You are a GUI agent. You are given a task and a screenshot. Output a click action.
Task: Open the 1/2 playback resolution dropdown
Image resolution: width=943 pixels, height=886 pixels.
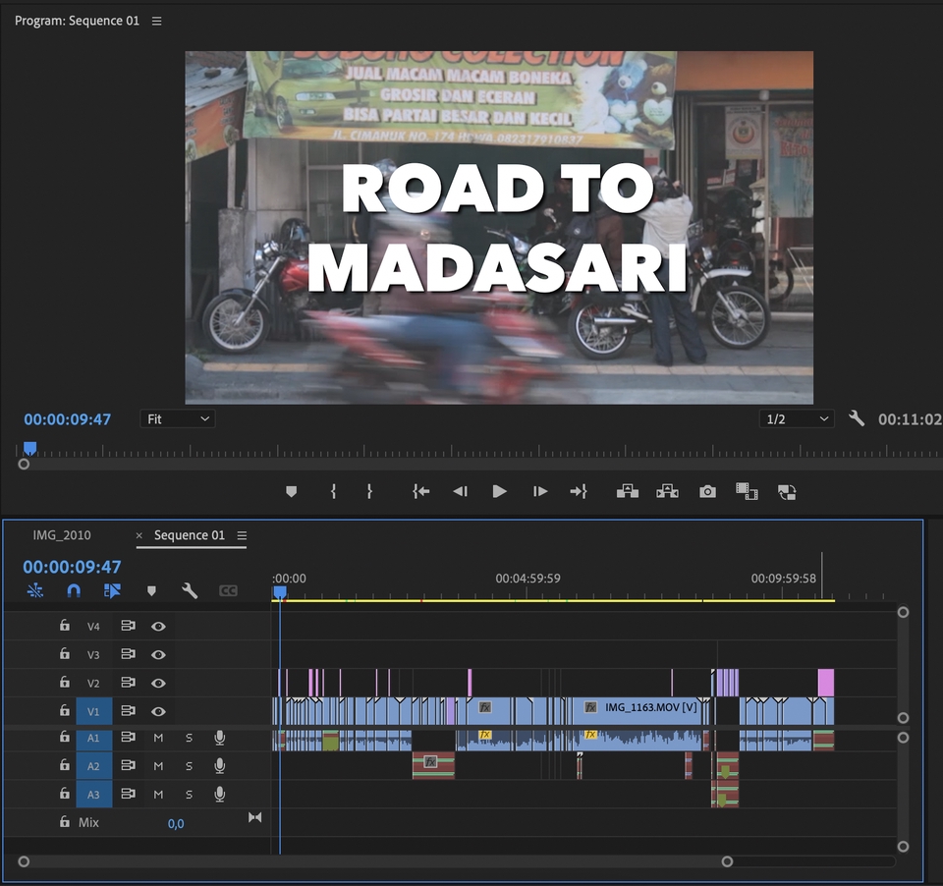(x=797, y=419)
